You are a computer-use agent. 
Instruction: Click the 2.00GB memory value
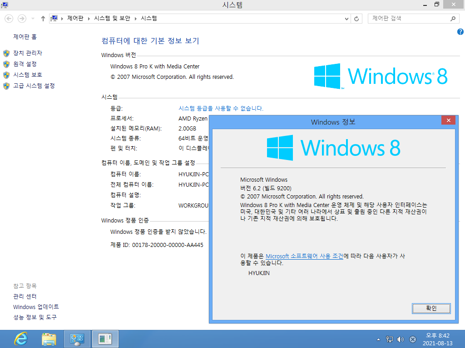187,128
